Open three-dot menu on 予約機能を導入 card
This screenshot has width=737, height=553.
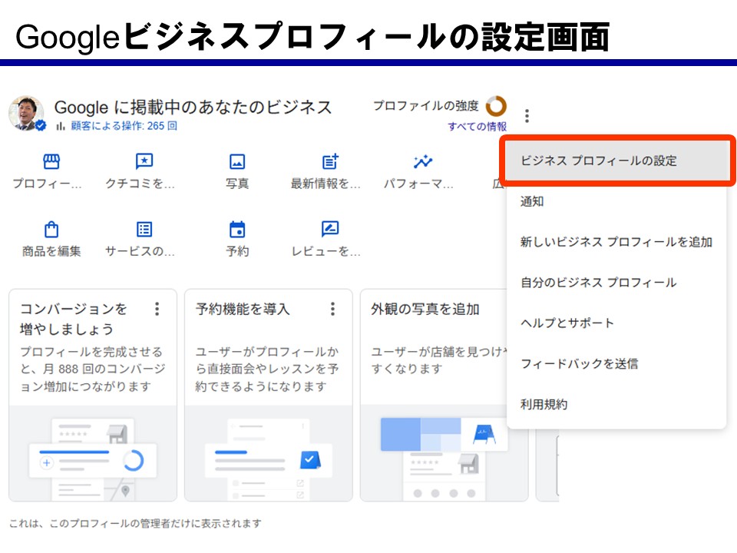tap(332, 309)
